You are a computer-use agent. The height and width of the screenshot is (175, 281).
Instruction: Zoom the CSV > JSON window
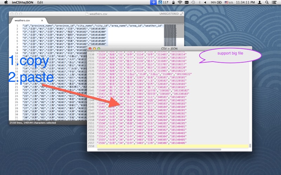click(x=99, y=49)
